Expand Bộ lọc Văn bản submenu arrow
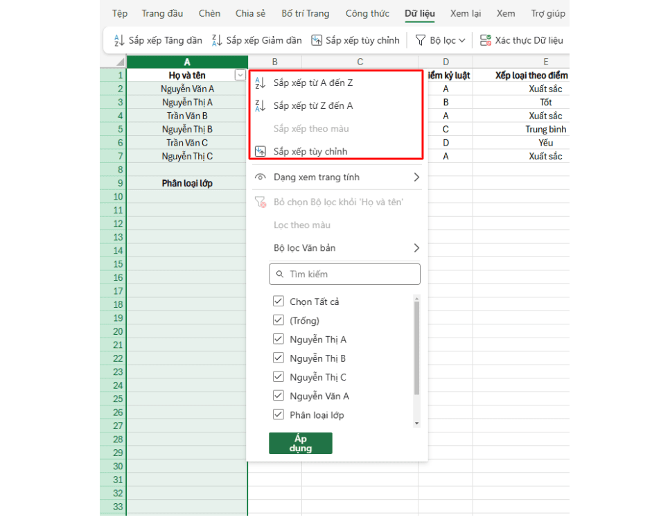The height and width of the screenshot is (524, 661). tap(416, 248)
